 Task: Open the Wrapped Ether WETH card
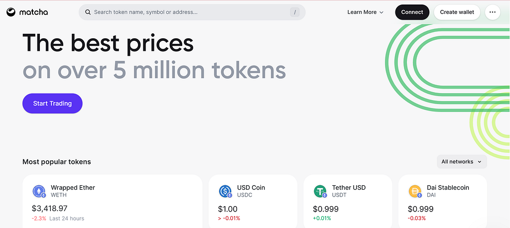(x=113, y=201)
